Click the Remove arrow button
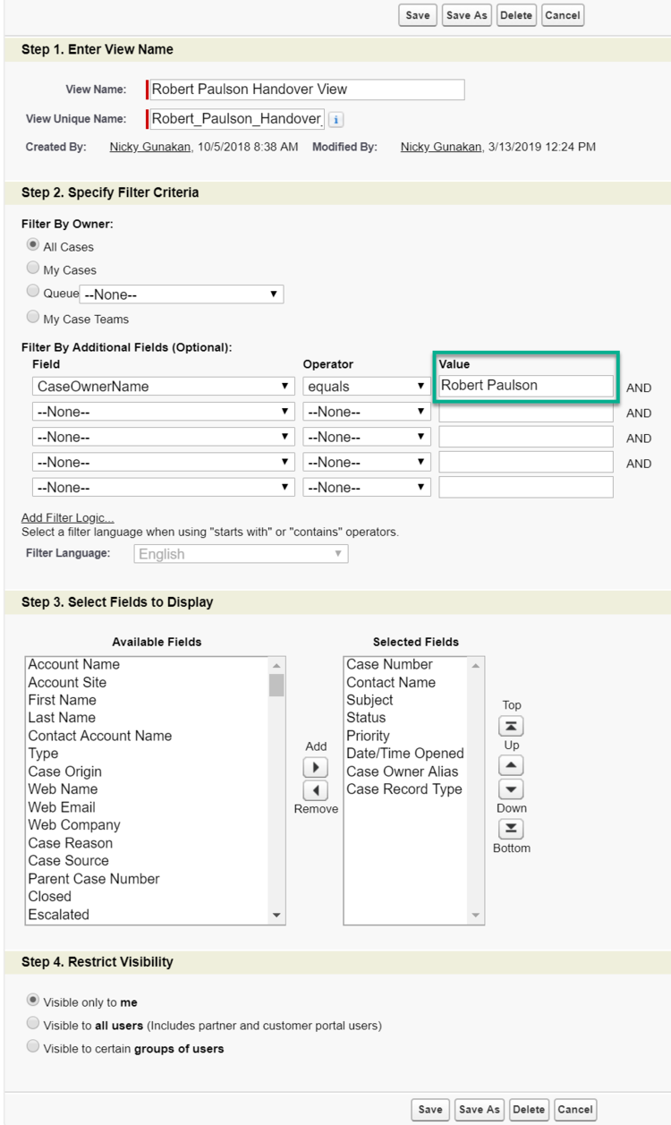The width and height of the screenshot is (671, 1125). tap(316, 790)
